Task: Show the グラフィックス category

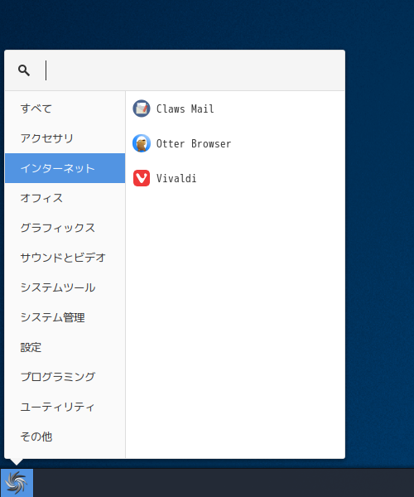Action: click(x=65, y=228)
